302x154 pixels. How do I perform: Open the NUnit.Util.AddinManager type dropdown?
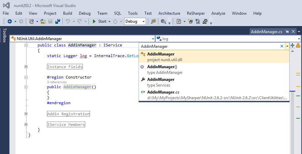tap(153, 39)
